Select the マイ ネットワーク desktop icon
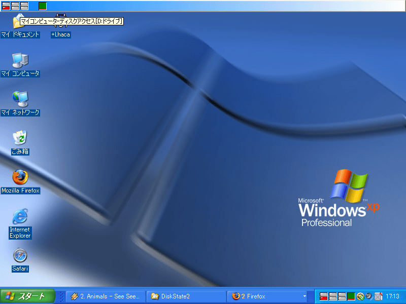This screenshot has height=304, width=406. coord(20,104)
